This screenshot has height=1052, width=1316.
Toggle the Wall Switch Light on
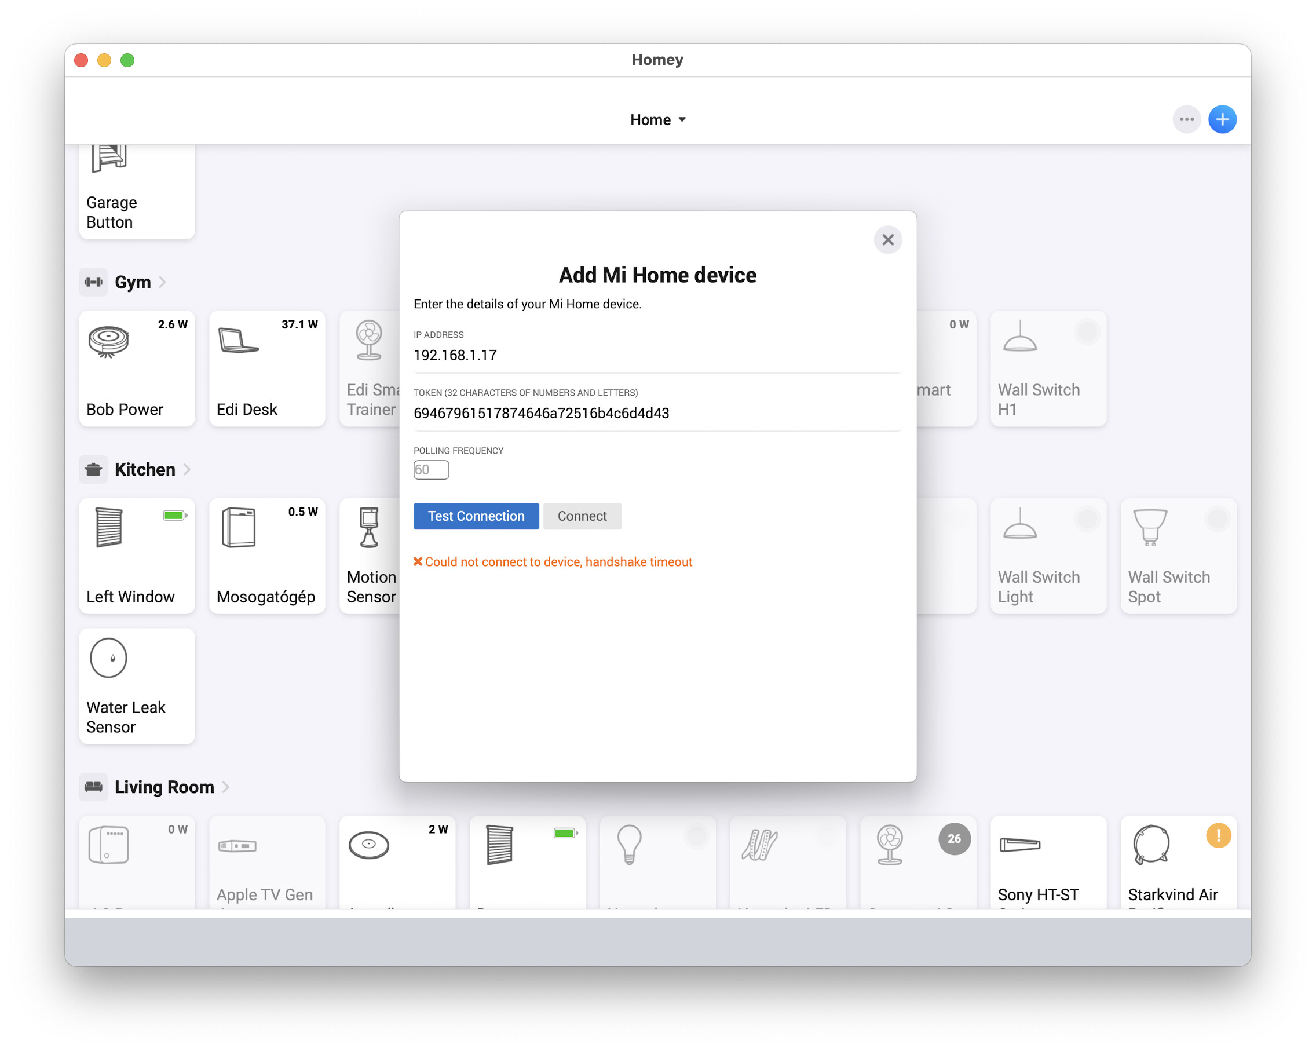1087,519
